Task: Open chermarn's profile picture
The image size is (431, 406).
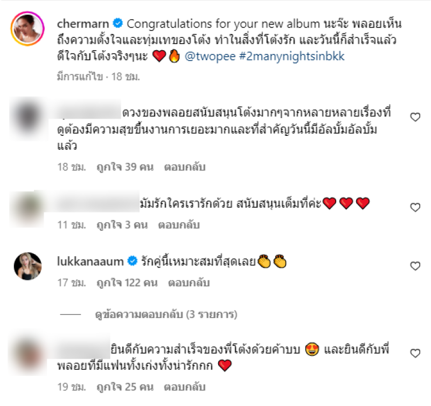Action: (27, 29)
